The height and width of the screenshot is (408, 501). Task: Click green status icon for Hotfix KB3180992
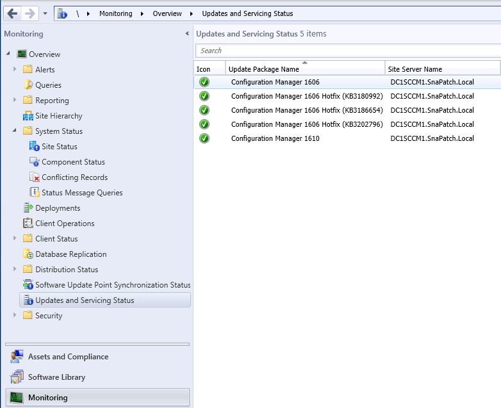[x=204, y=96]
